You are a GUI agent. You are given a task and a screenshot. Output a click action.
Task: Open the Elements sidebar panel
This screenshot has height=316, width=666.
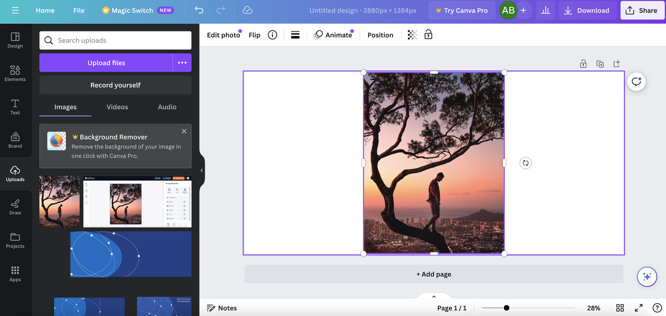[15, 74]
